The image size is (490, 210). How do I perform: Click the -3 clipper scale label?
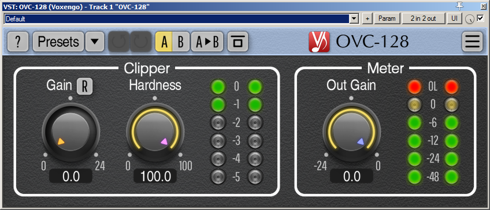tap(236, 141)
